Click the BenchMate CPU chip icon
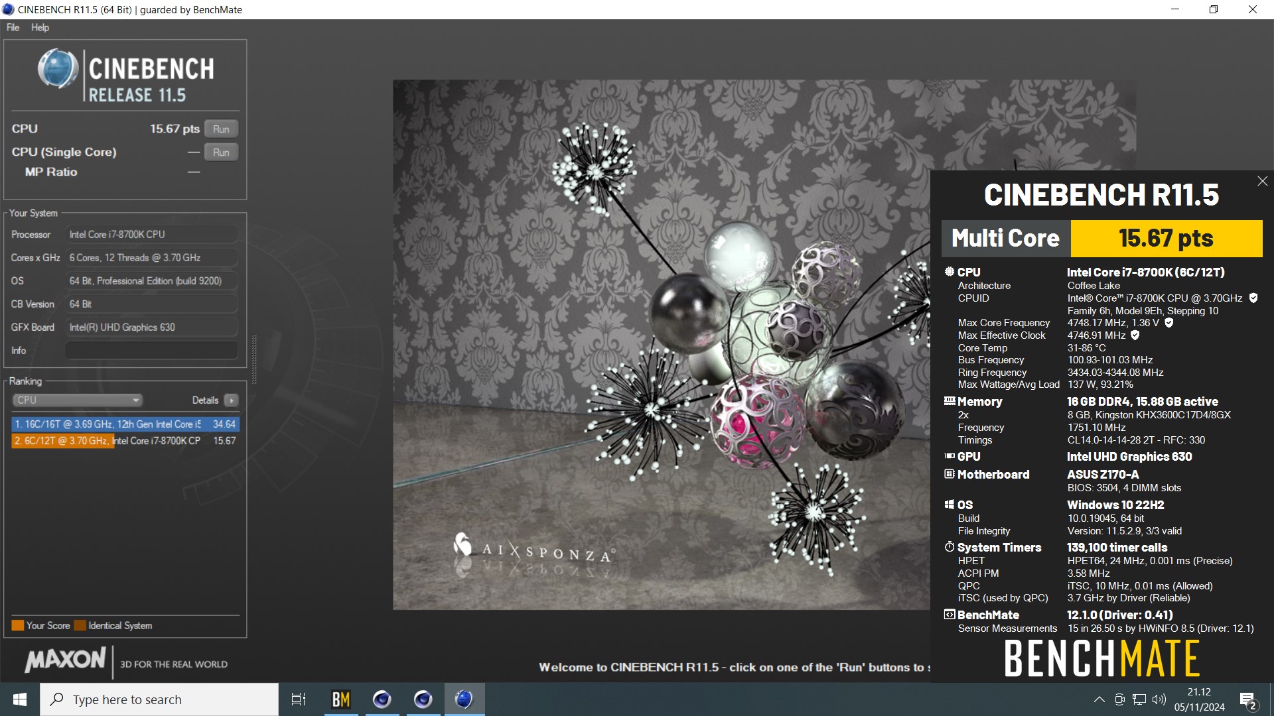This screenshot has height=716, width=1274. coord(950,272)
